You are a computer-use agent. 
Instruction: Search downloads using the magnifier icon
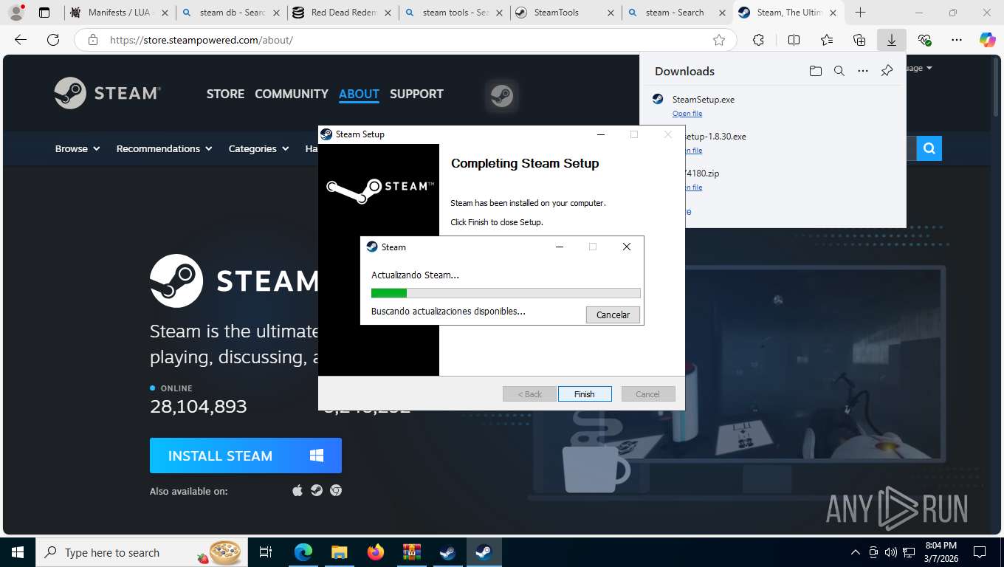pyautogui.click(x=839, y=71)
